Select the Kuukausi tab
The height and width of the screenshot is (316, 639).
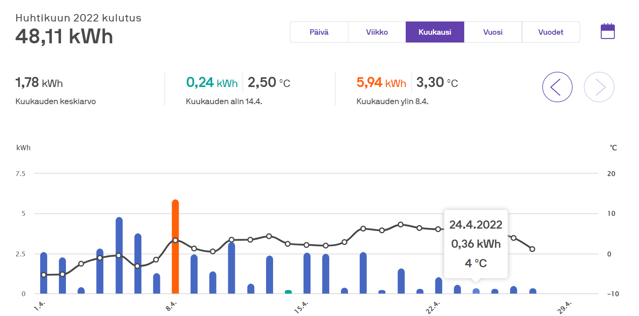click(435, 32)
